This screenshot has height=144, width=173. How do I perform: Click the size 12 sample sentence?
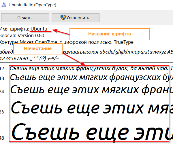pyautogui.click(x=91, y=69)
